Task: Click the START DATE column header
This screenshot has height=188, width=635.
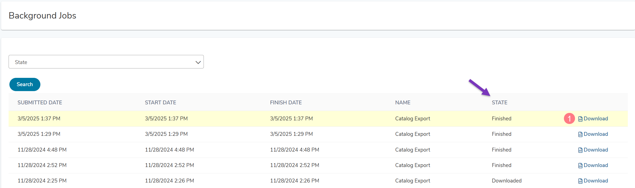Action: click(x=160, y=102)
